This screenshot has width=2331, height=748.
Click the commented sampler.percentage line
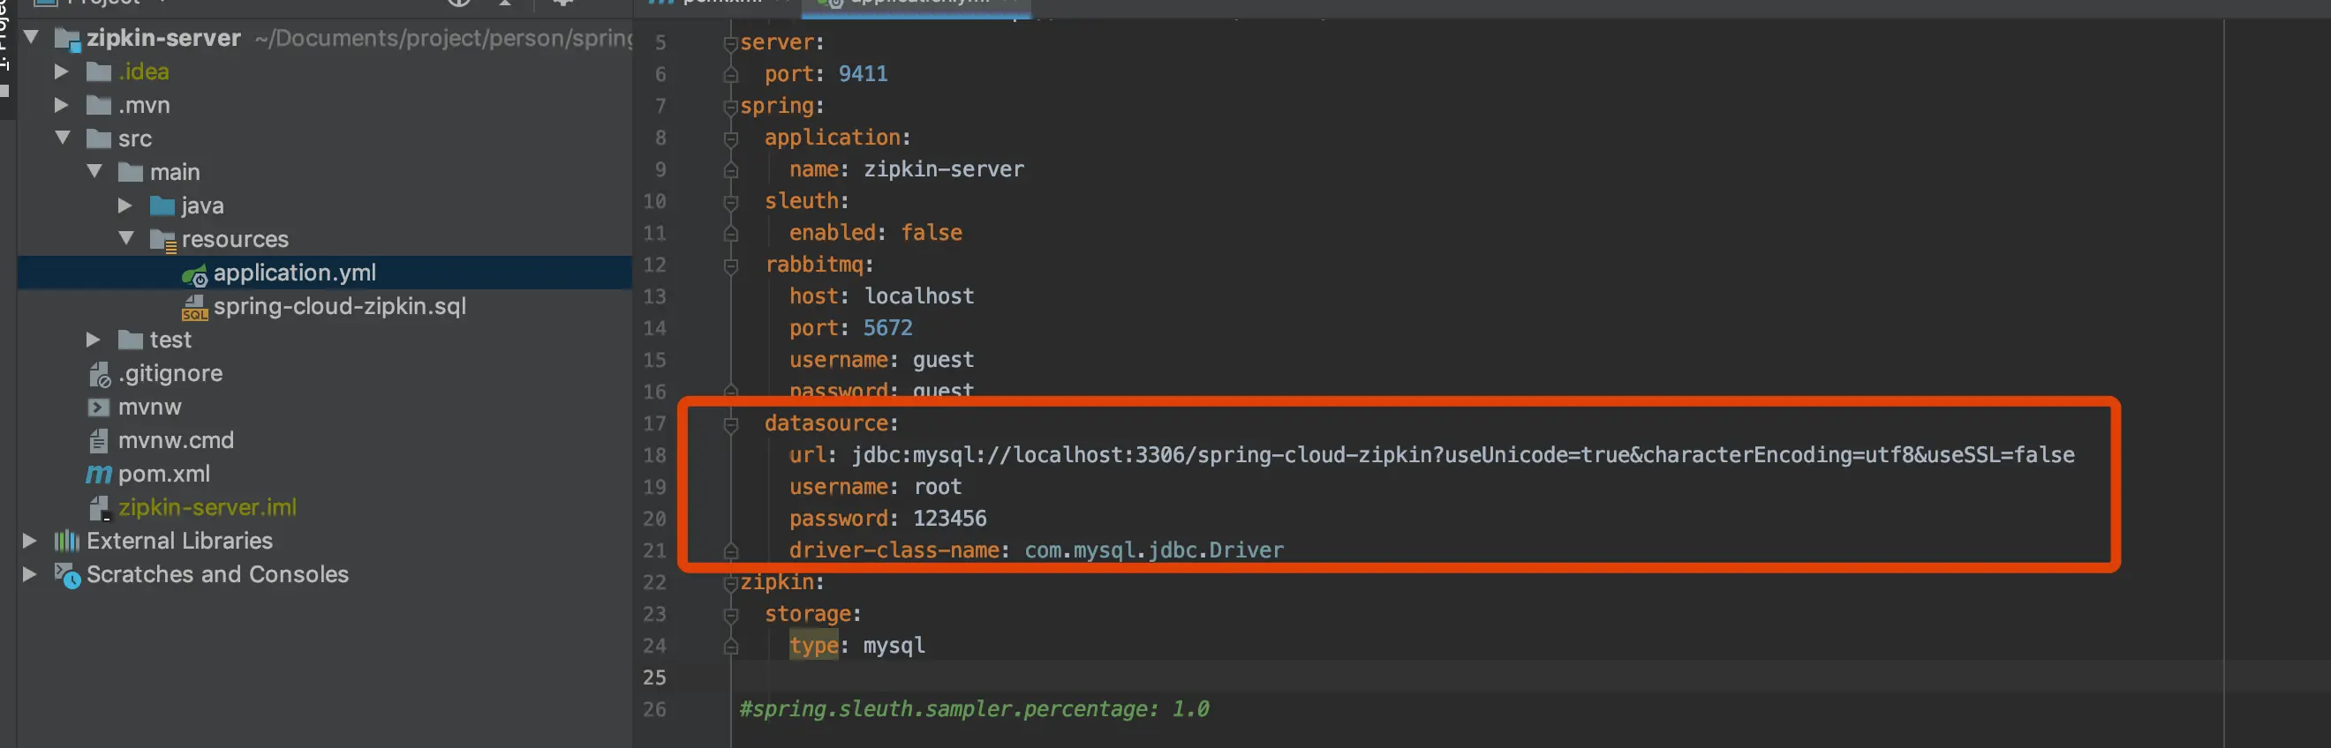[974, 709]
